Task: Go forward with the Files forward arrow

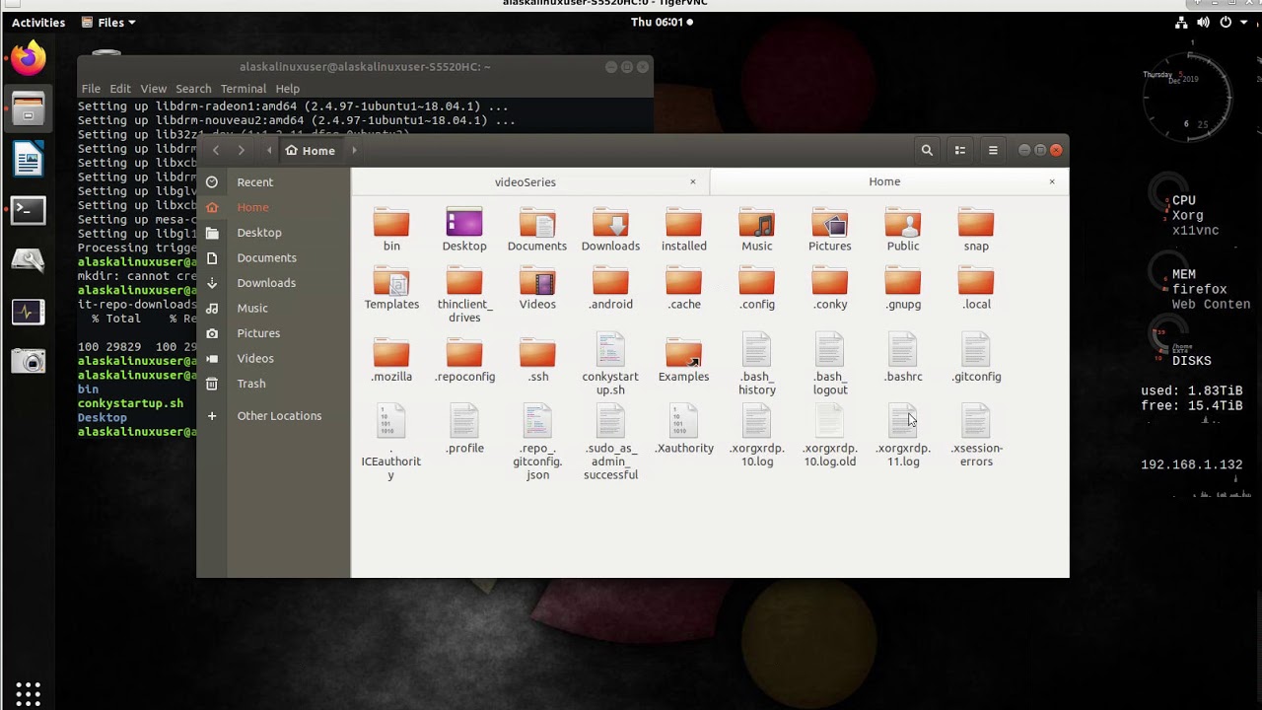Action: [x=241, y=150]
